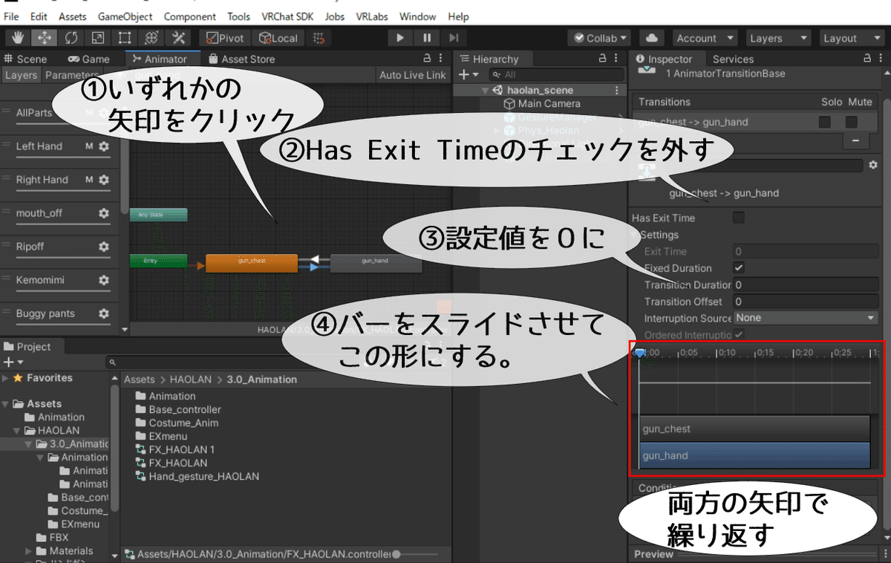Toggle the grid snapping icon
The height and width of the screenshot is (563, 891).
[318, 38]
